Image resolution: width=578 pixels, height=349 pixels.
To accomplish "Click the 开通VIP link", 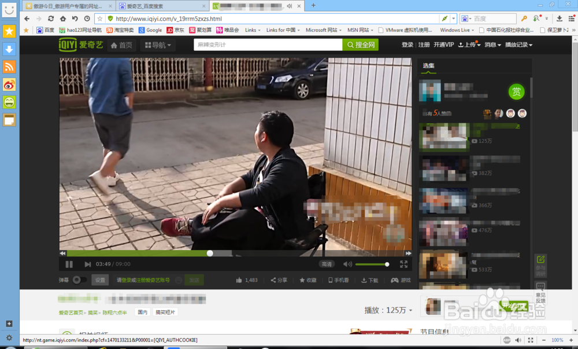I will 443,45.
